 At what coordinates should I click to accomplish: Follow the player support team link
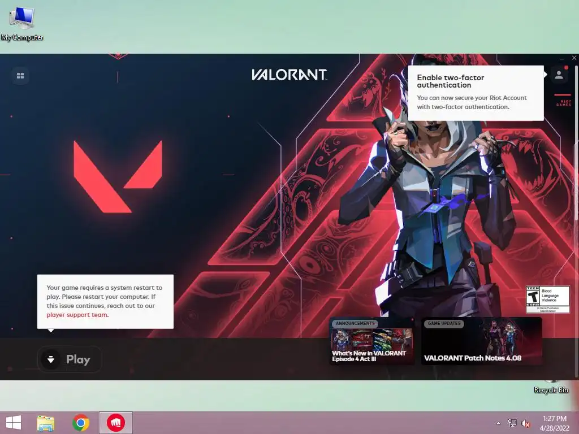click(x=77, y=315)
